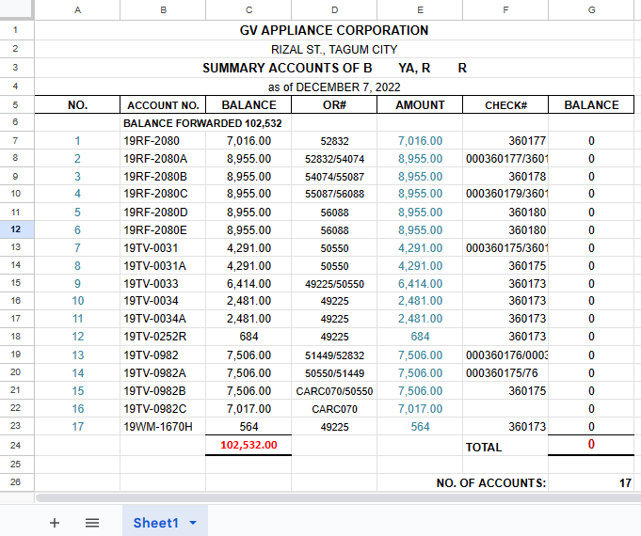Select account cell 19TV-0033
Screen dimensions: 641x536
(163, 284)
